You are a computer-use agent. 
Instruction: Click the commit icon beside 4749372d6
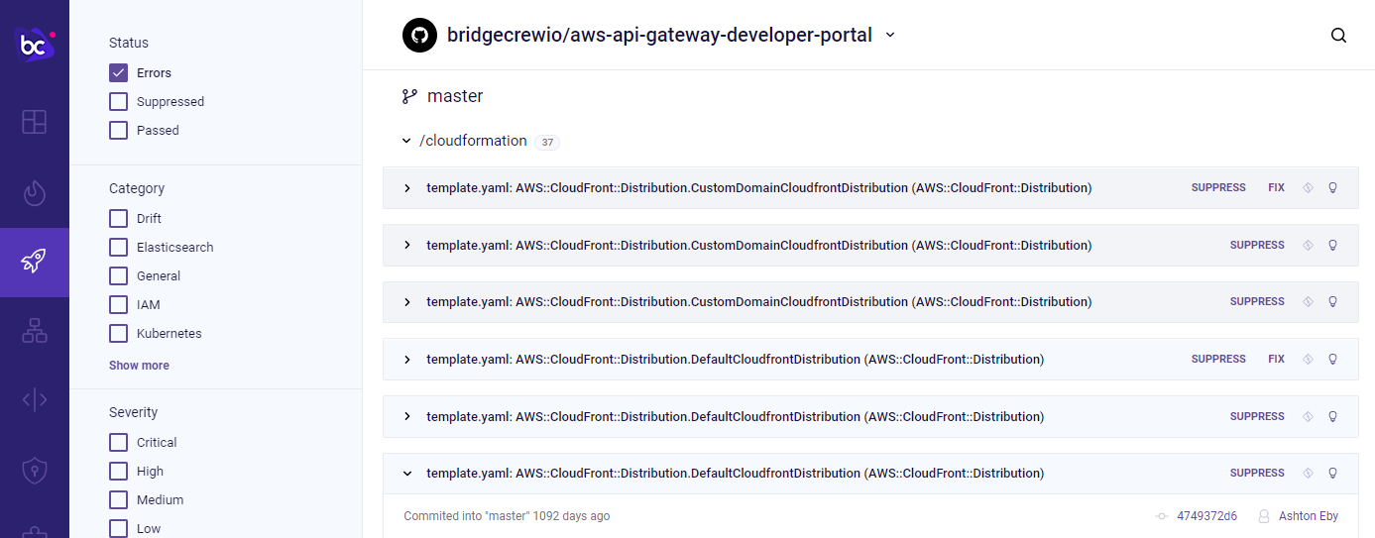coord(1162,516)
